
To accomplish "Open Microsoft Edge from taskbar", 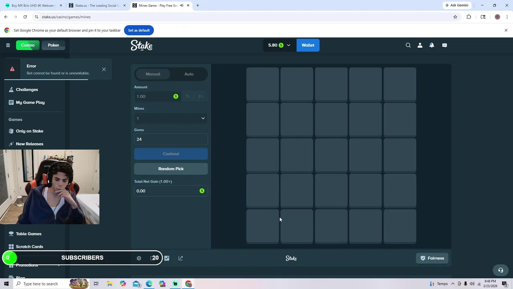I will (x=149, y=284).
